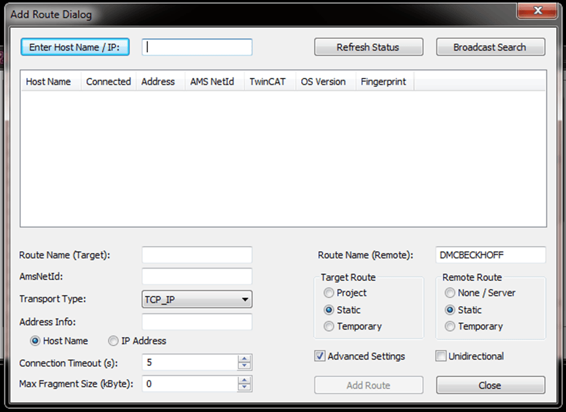
Task: Close the dialog with the red X
Action: click(538, 10)
